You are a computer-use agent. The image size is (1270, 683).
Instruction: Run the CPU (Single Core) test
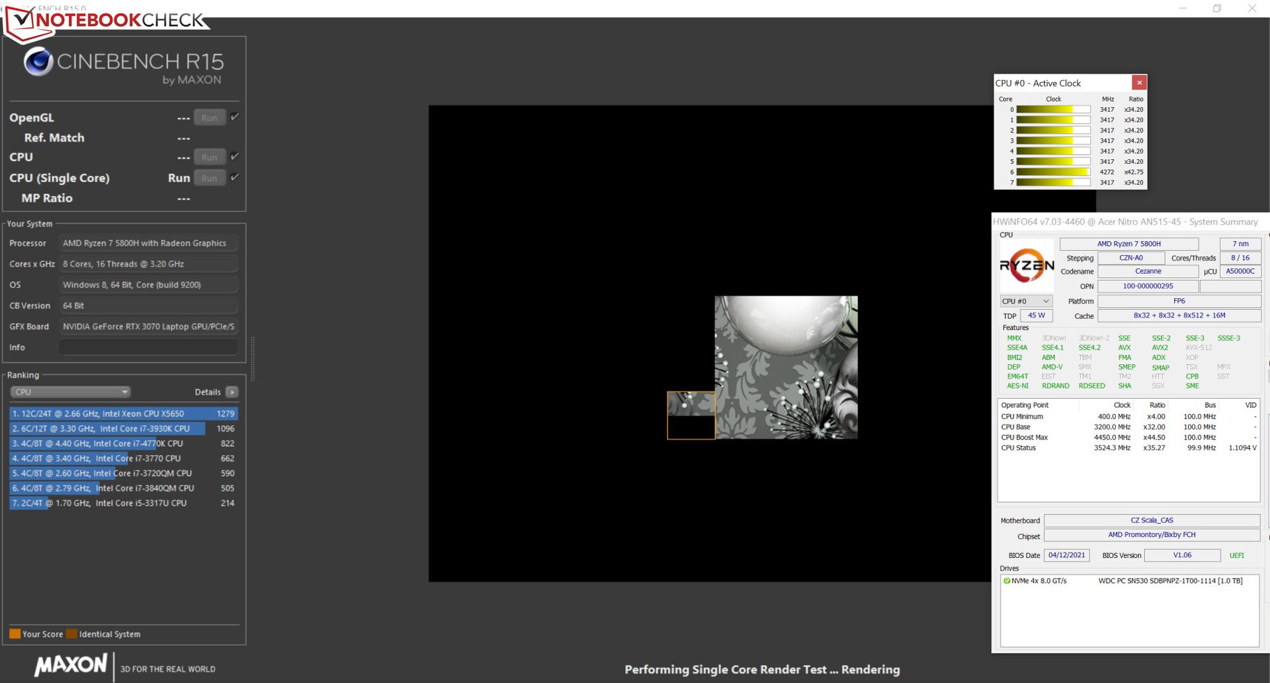pyautogui.click(x=210, y=178)
